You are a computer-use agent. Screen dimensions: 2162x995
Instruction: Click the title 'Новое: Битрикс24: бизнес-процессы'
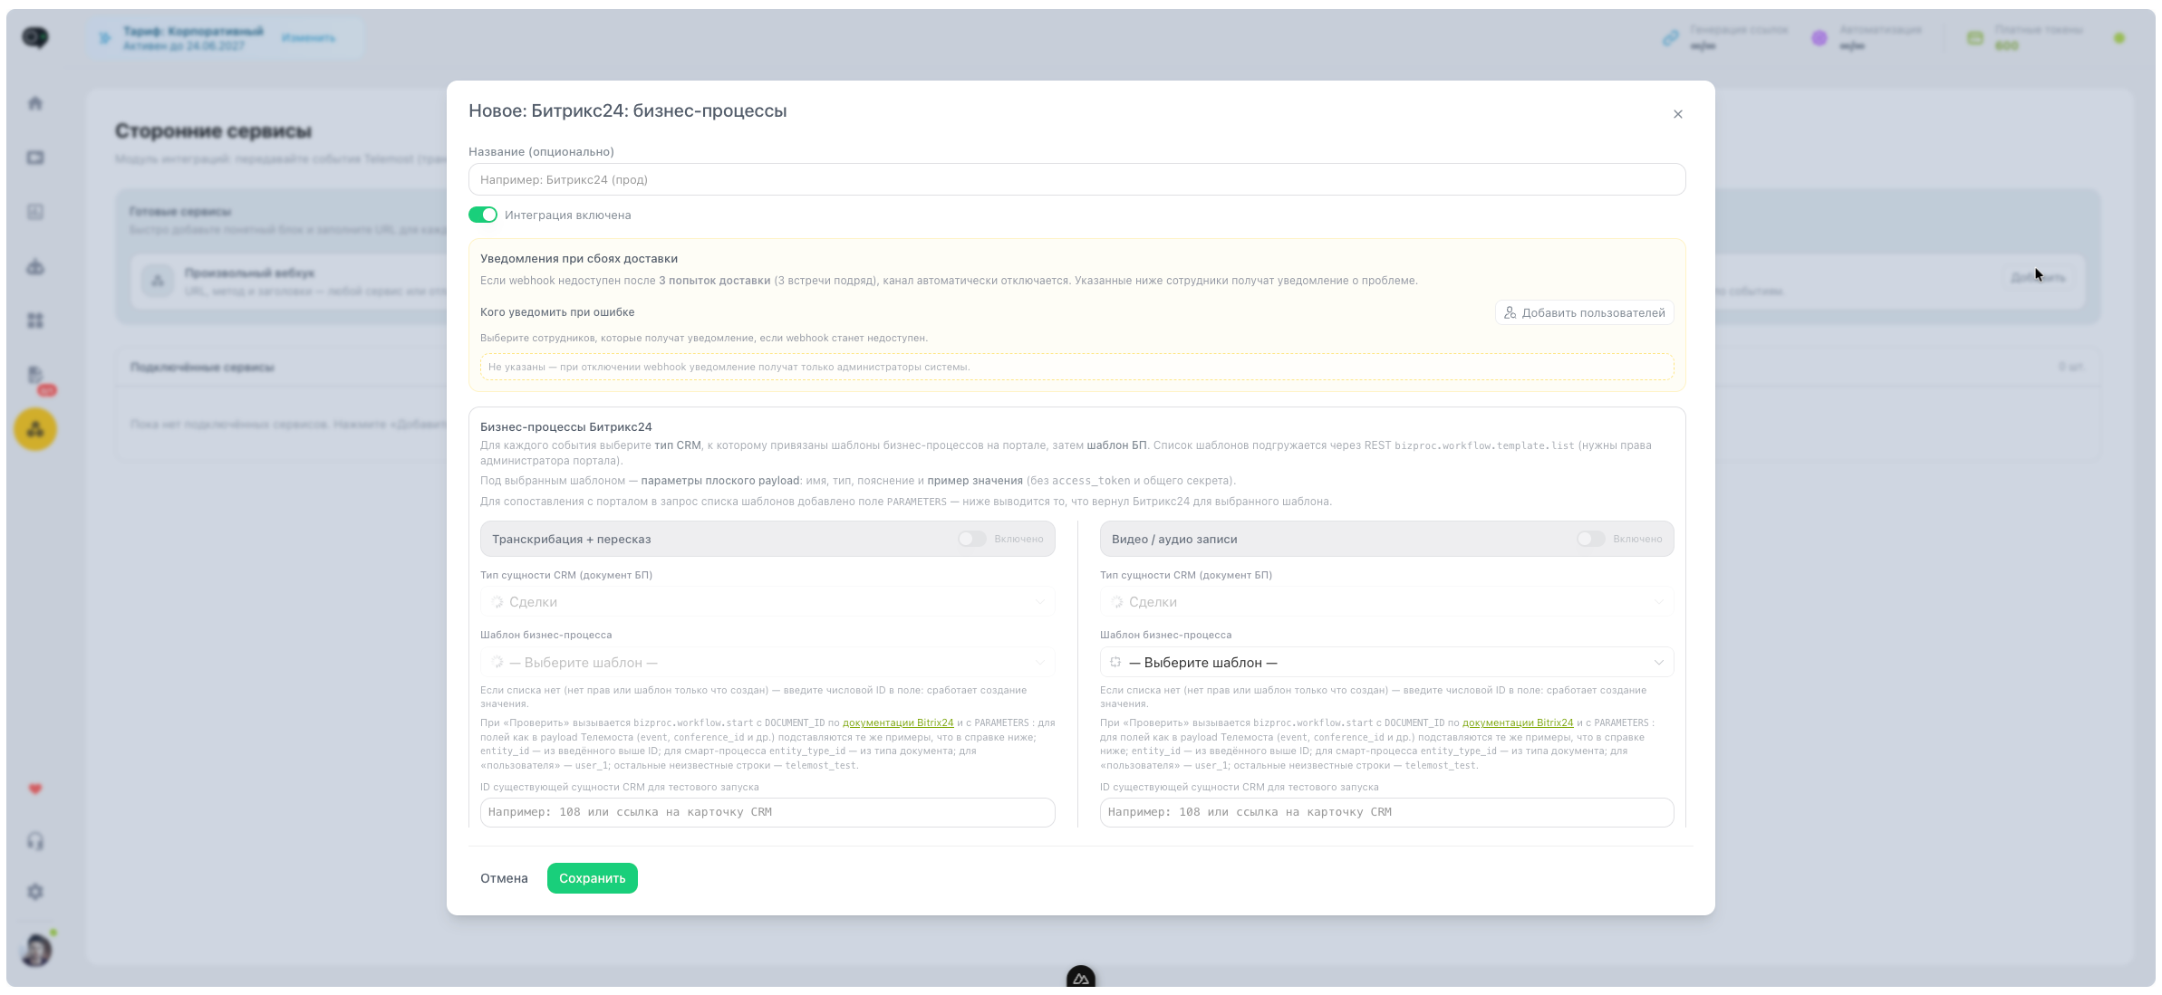[x=627, y=110]
